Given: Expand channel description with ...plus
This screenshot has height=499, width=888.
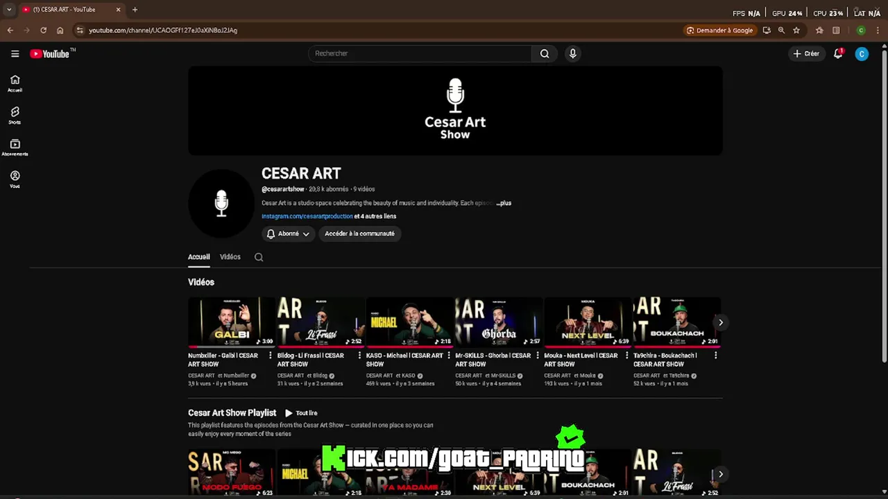Looking at the screenshot, I should (x=504, y=203).
